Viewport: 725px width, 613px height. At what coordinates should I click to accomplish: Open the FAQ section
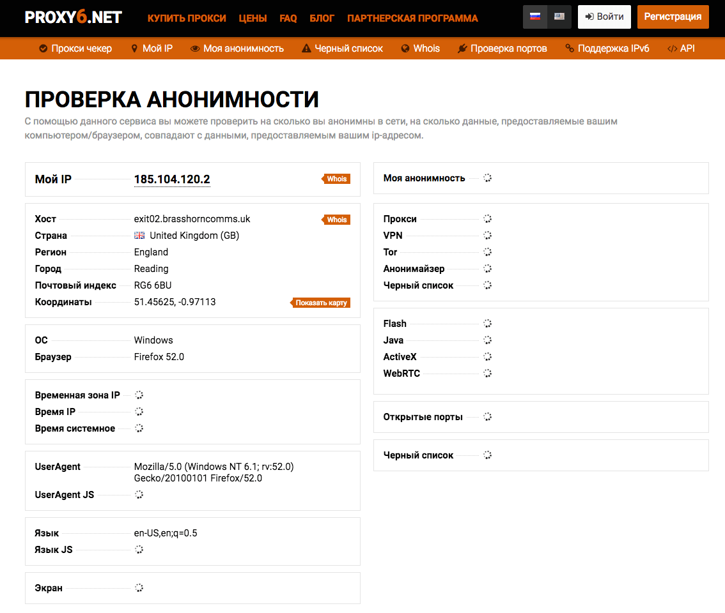[x=288, y=19]
